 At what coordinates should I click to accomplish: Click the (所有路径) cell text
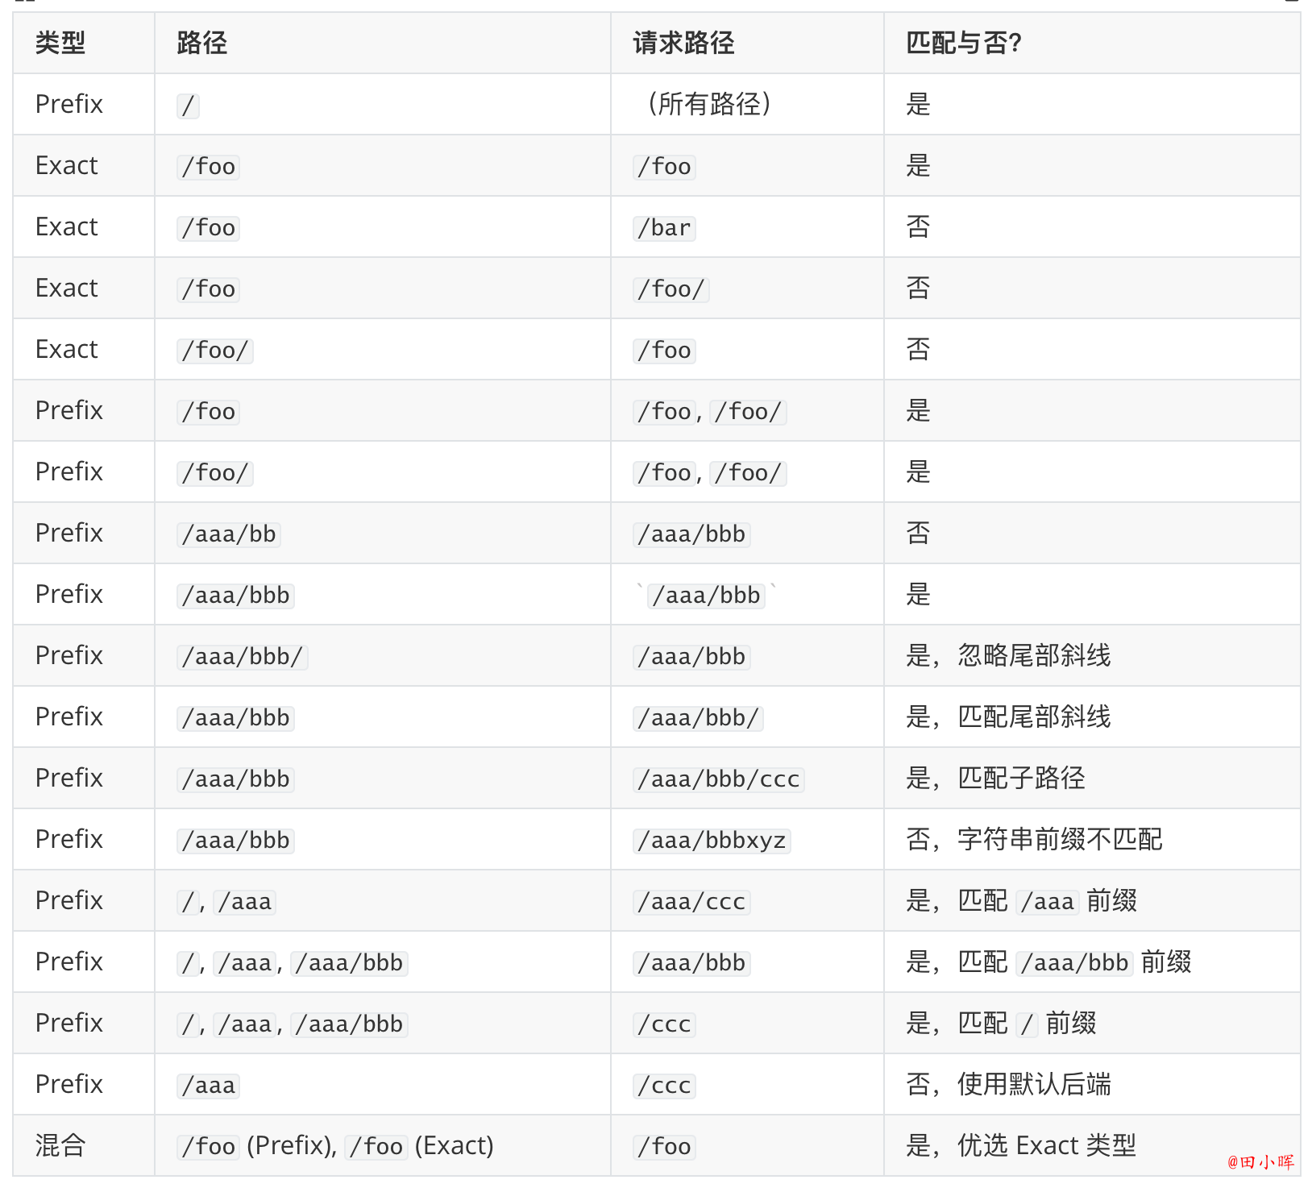[709, 104]
